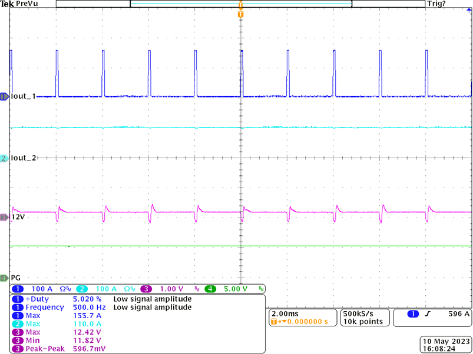The image size is (473, 354).
Task: Click the 110.0 A channel 2 Max value
Action: 87,324
